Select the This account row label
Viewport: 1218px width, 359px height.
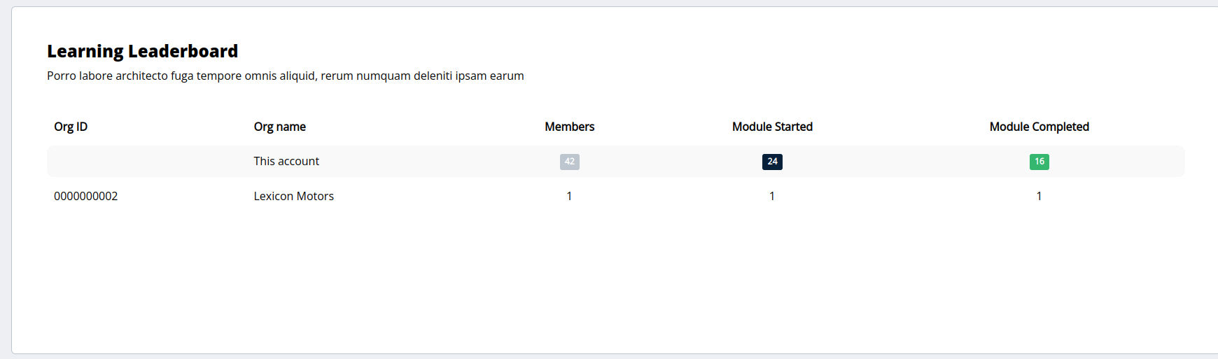click(286, 161)
